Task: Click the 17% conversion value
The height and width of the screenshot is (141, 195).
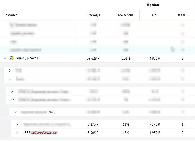Action: (126, 133)
